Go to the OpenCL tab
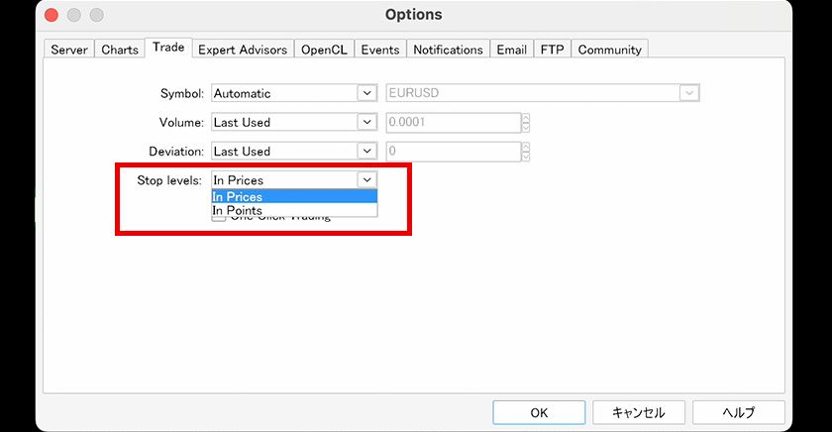Image resolution: width=832 pixels, height=432 pixels. point(323,50)
